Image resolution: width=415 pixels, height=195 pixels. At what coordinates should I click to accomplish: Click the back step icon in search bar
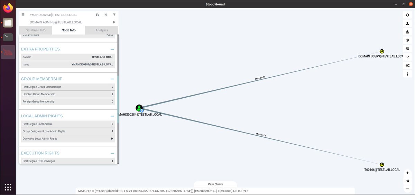tap(105, 15)
